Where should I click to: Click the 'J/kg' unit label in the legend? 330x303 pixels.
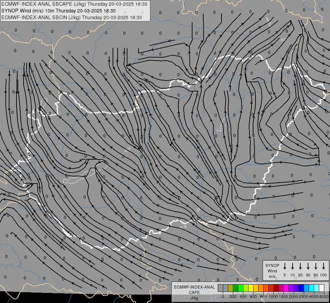(x=194, y=298)
